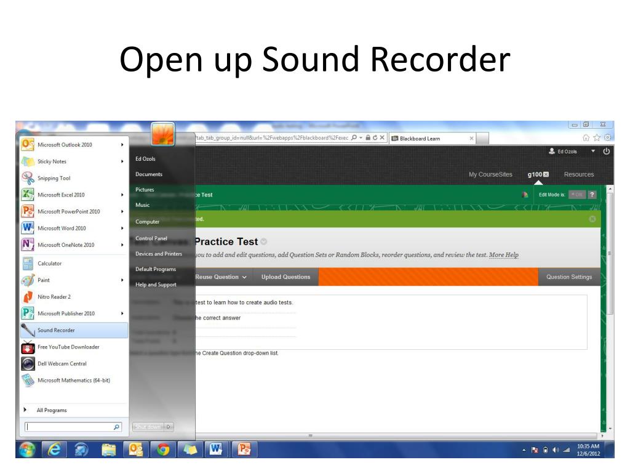Viewport: 630px width, 473px height.
Task: Open Microsoft Outlook 2010 from Start menu
Action: click(x=74, y=144)
